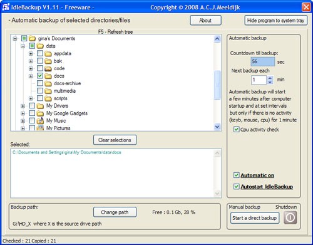Select the multimedia tree label

64,91
